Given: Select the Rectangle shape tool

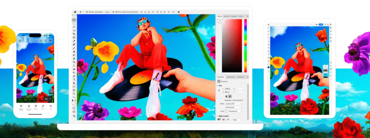Looking at the screenshot, I should point(74,87).
